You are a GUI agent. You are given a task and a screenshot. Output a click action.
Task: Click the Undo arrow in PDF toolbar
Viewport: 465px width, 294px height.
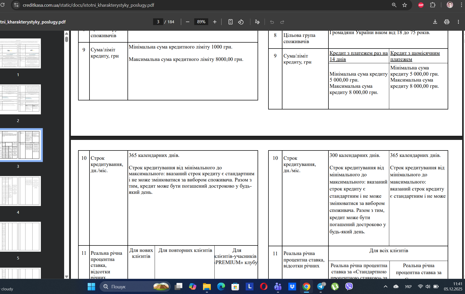(x=272, y=22)
